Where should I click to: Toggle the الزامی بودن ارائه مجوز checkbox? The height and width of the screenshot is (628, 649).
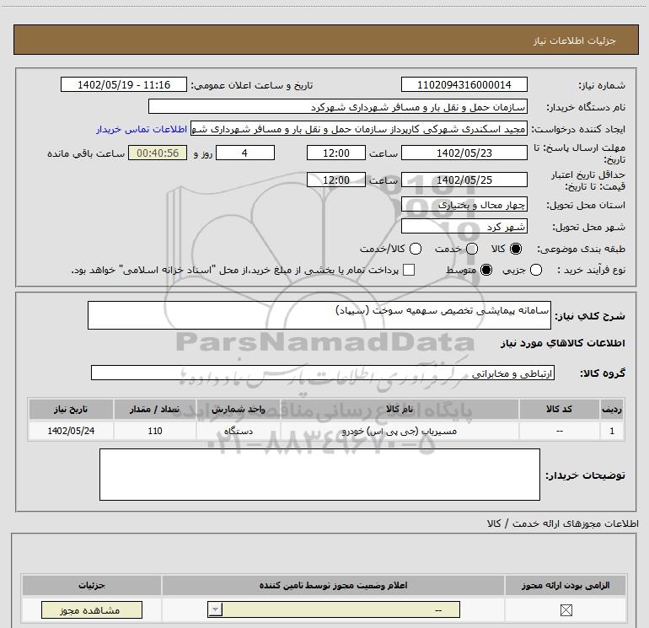coord(566,609)
